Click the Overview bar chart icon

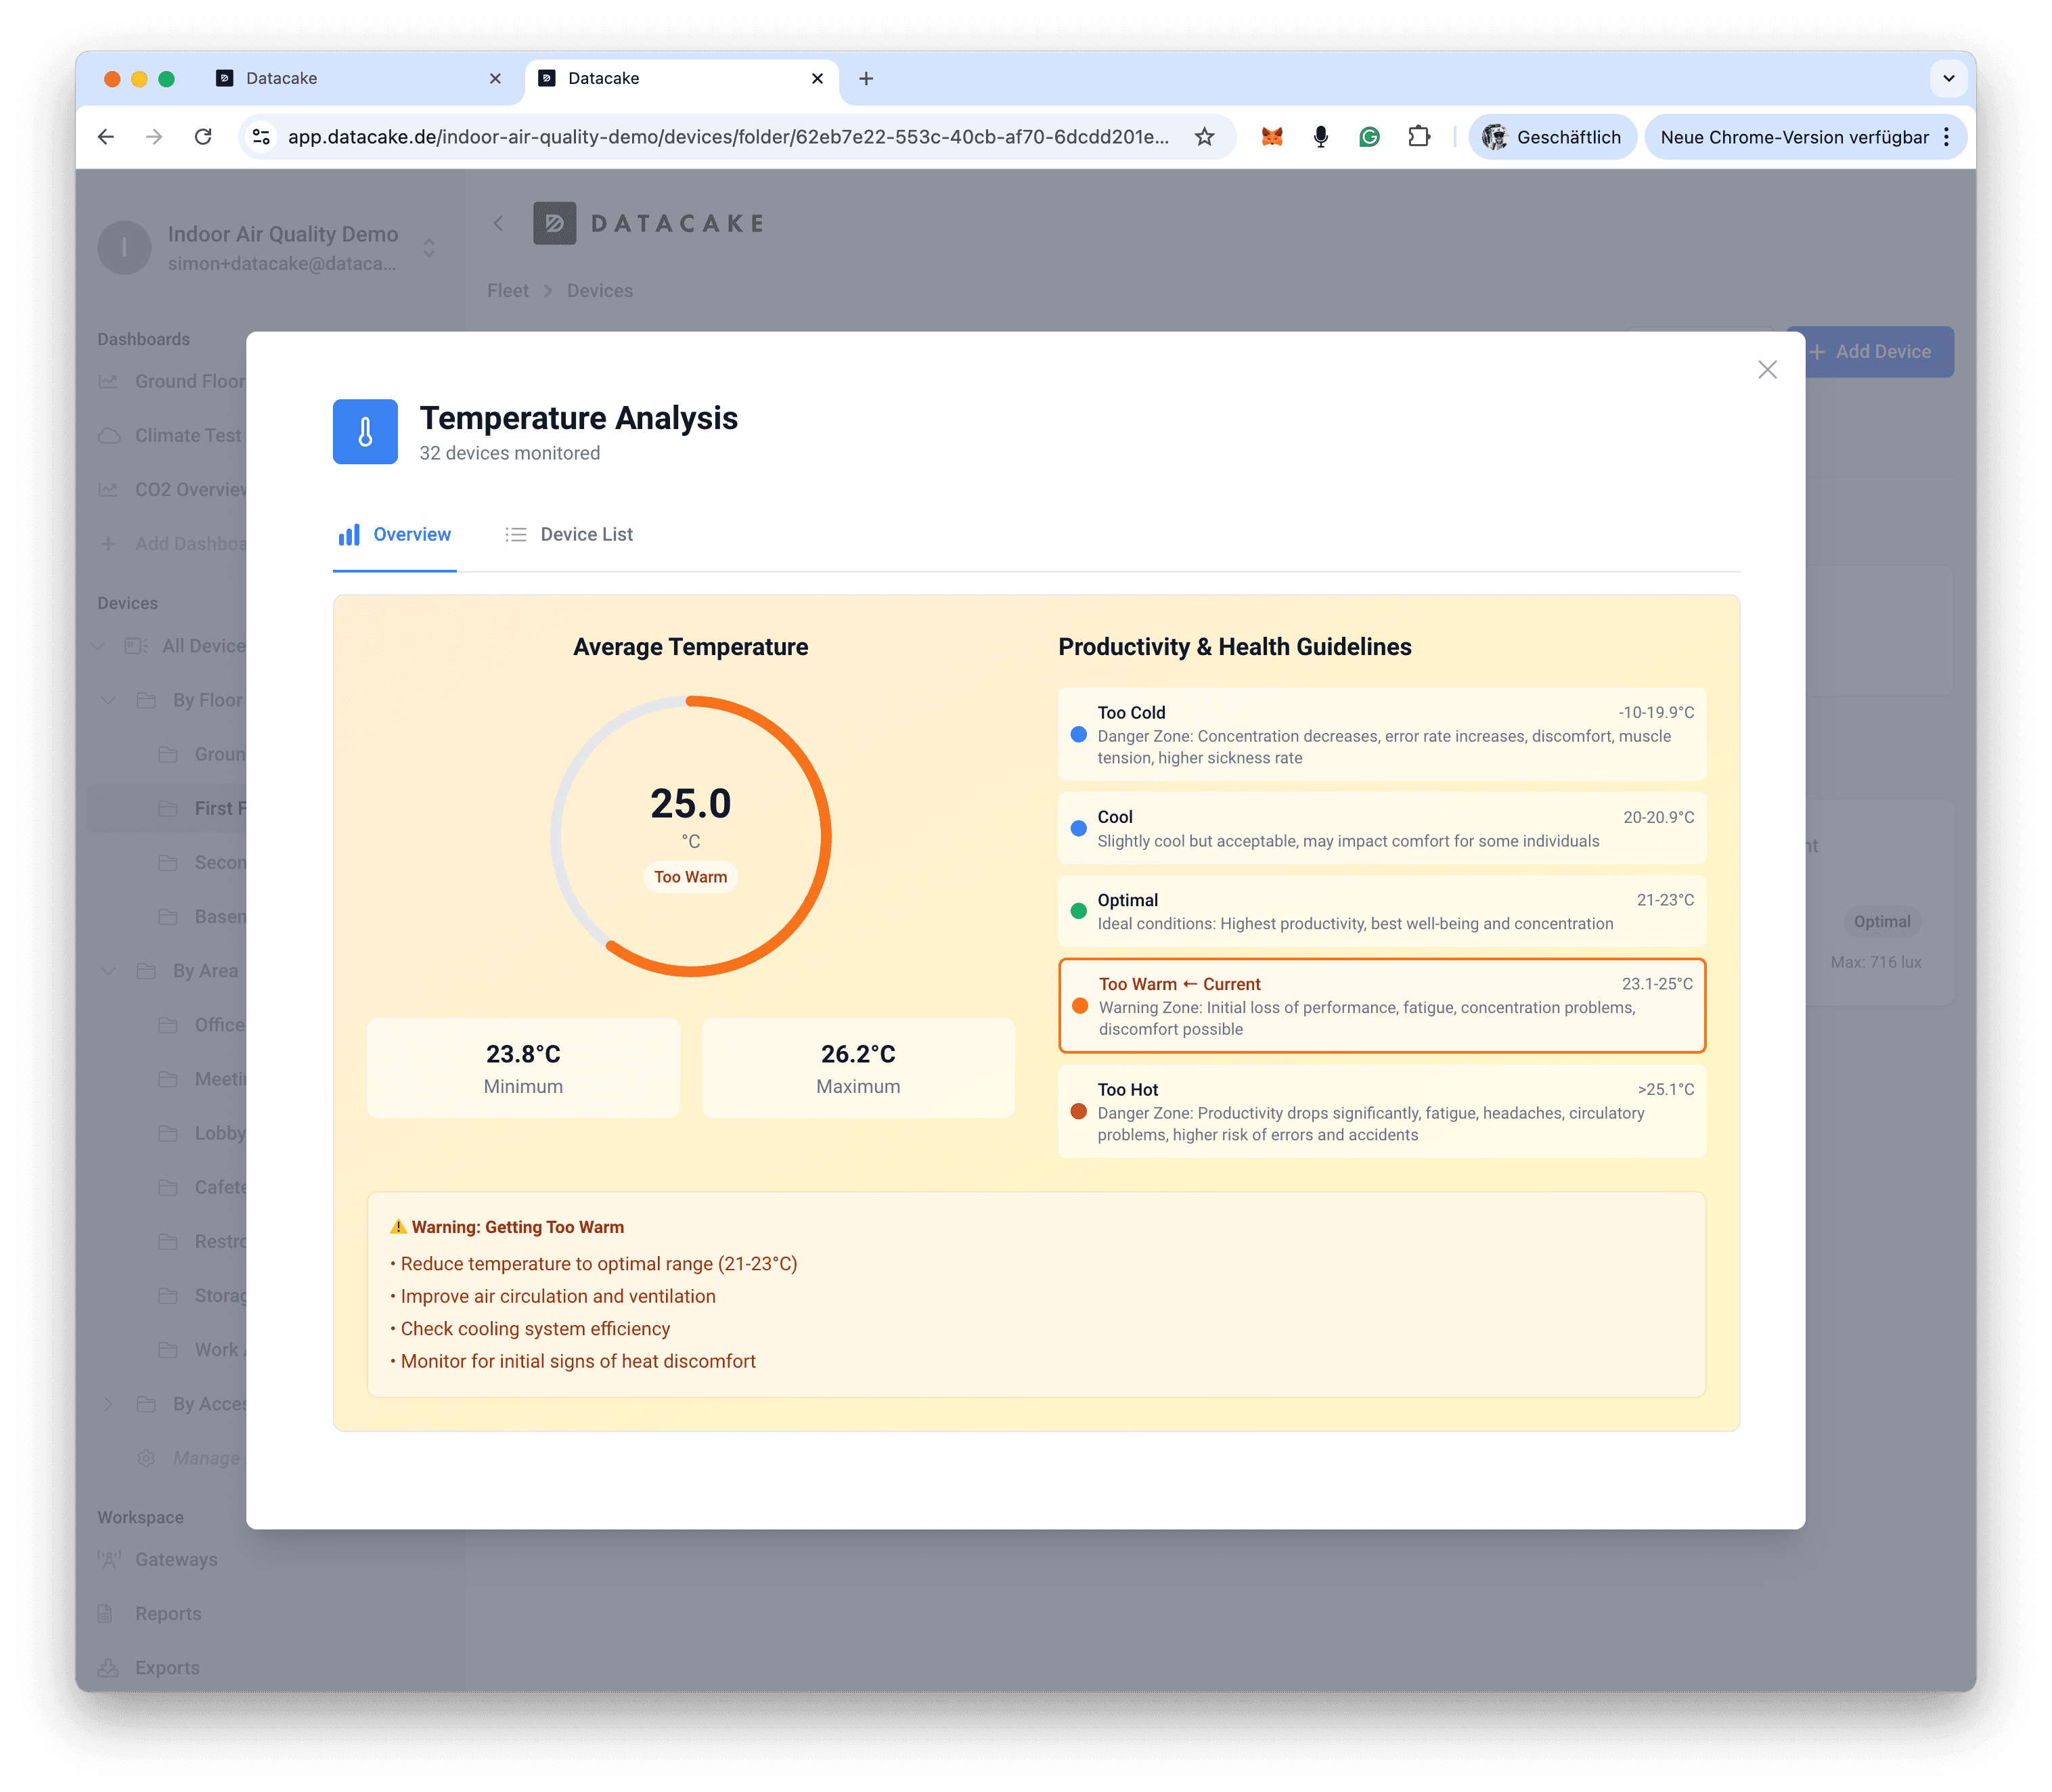349,535
